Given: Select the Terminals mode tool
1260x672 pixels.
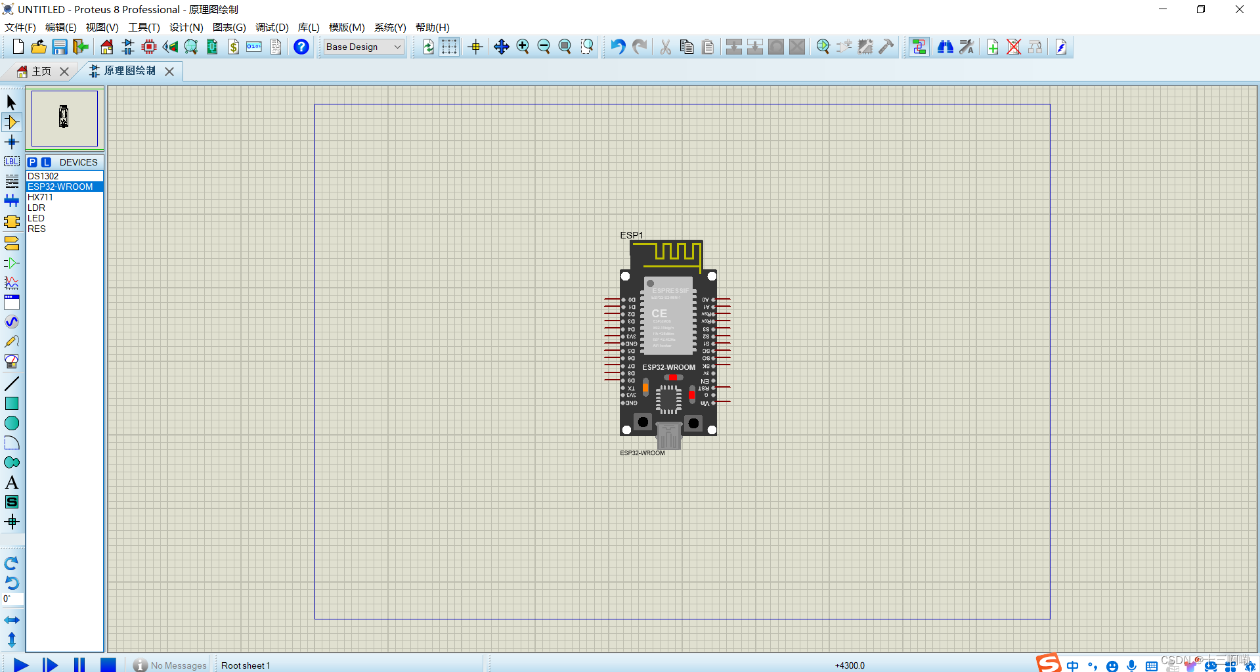Looking at the screenshot, I should [x=12, y=244].
